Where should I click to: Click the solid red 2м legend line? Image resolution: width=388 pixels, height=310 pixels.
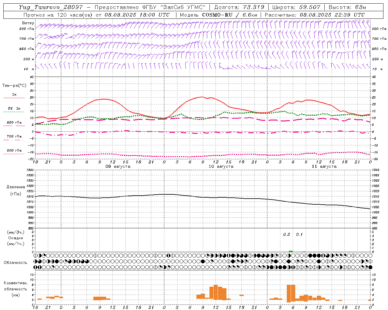coord(14,98)
